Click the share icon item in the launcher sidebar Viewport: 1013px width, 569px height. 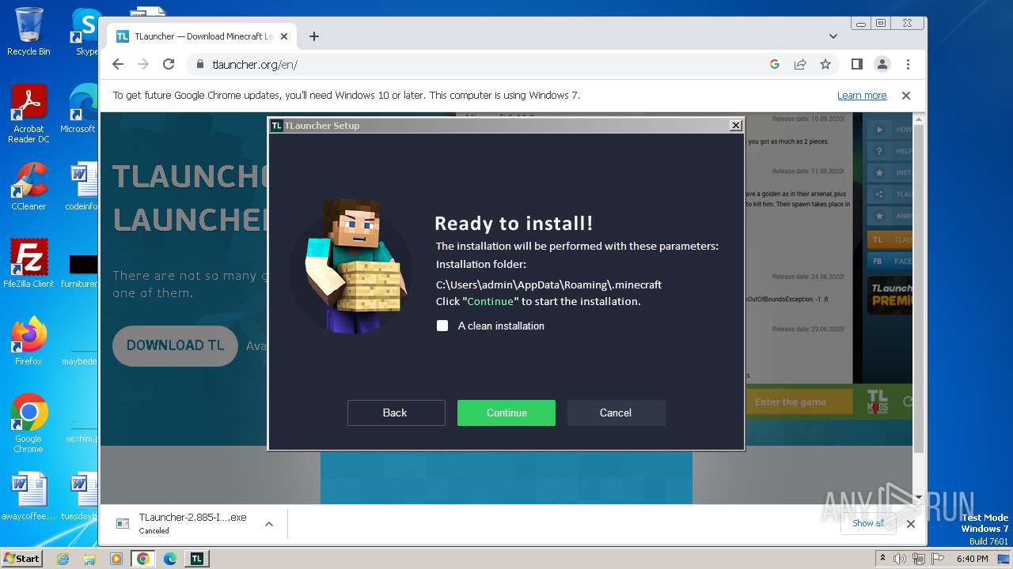click(x=878, y=194)
